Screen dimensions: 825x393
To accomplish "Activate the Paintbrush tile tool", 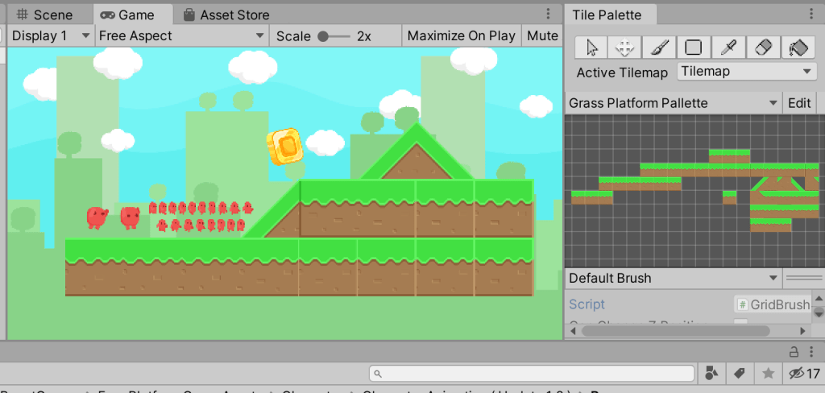I will click(x=659, y=48).
